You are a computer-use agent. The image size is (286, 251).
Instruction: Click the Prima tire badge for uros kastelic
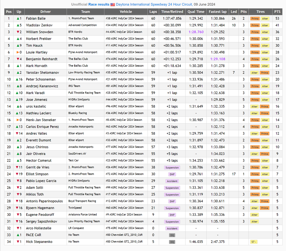[x=264, y=106]
